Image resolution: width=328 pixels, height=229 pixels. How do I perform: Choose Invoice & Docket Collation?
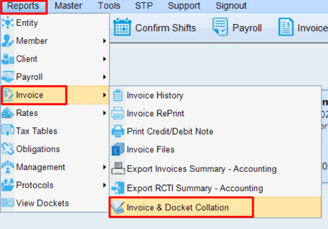coord(215,207)
